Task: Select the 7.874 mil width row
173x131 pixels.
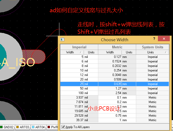Action: [114, 102]
